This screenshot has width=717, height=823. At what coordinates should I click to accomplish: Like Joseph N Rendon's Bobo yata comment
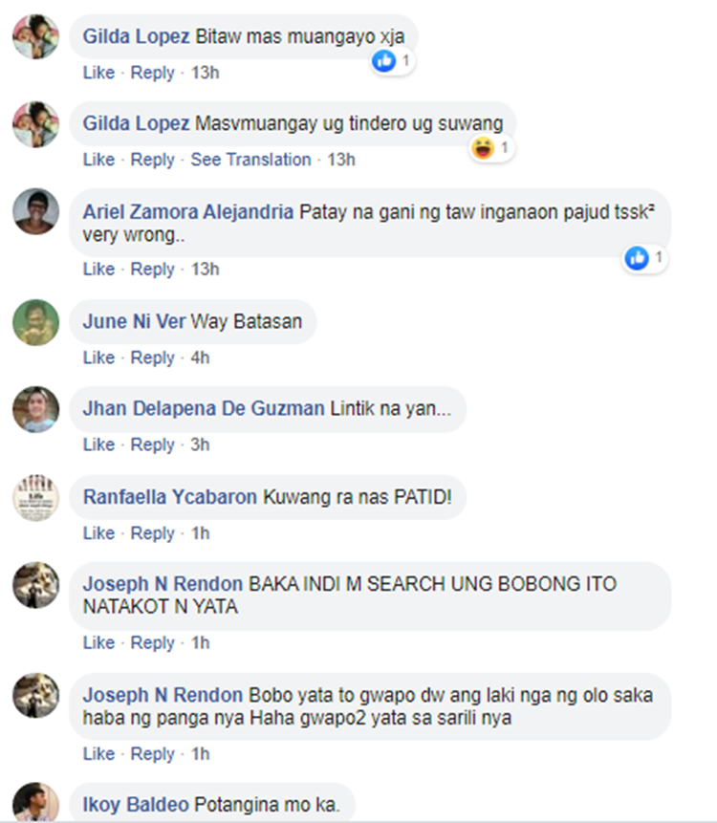coord(98,753)
